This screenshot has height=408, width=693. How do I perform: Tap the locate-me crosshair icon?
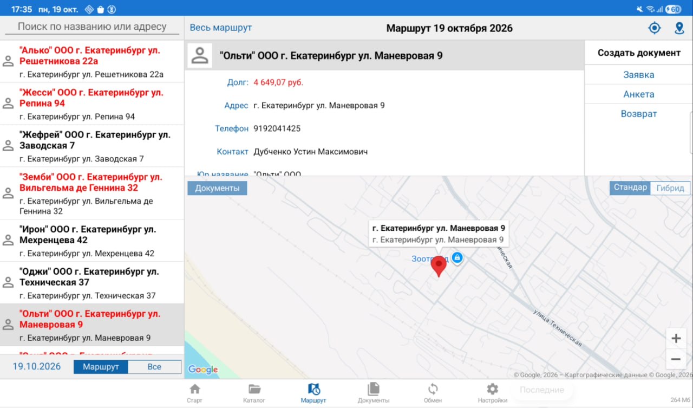[x=655, y=28]
